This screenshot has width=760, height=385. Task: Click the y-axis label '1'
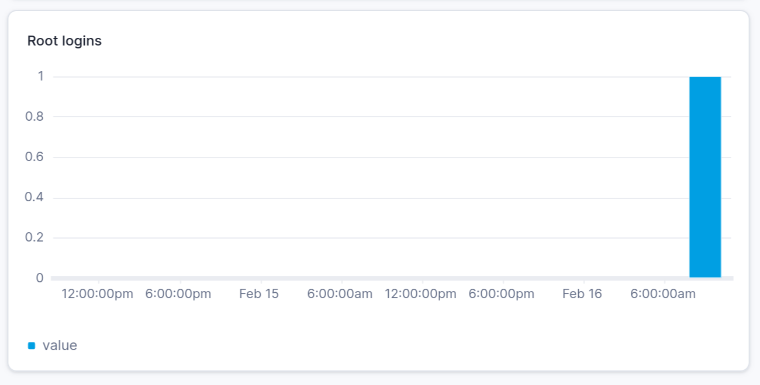click(40, 76)
